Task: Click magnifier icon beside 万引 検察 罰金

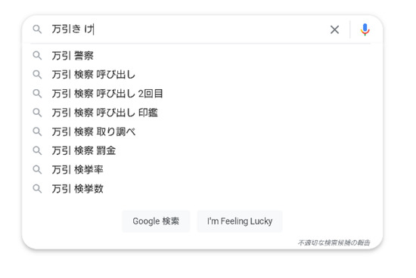Action: click(x=37, y=150)
